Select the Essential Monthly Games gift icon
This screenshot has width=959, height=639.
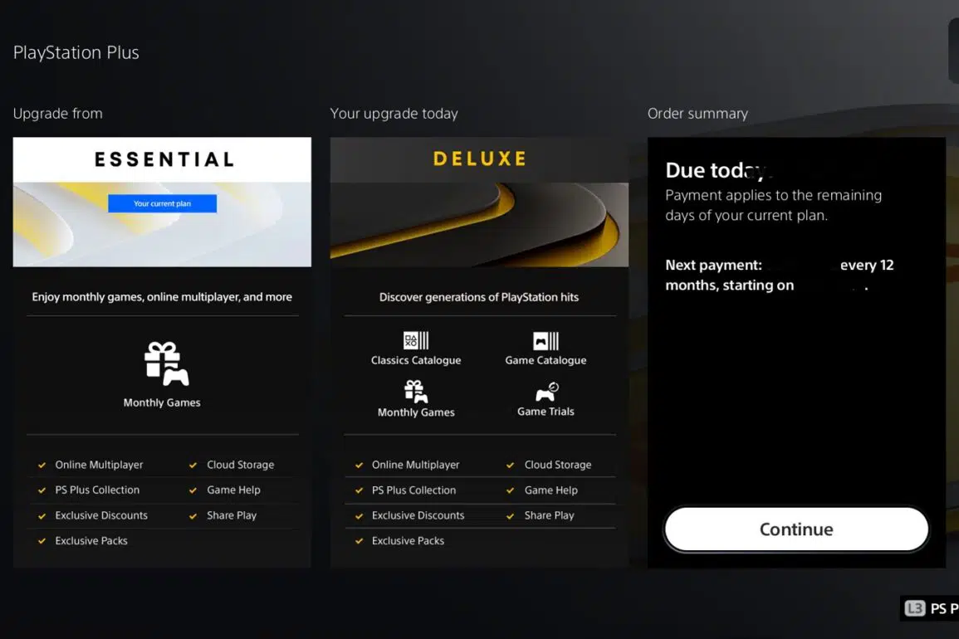coord(166,363)
